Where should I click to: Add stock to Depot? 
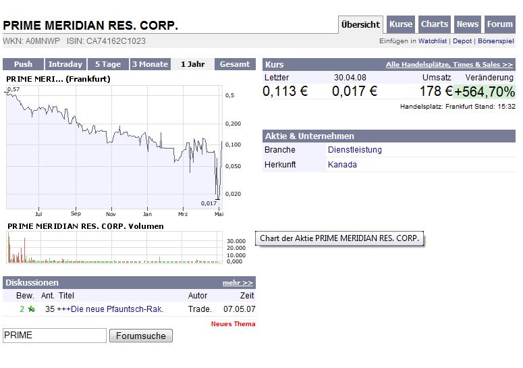pyautogui.click(x=462, y=41)
